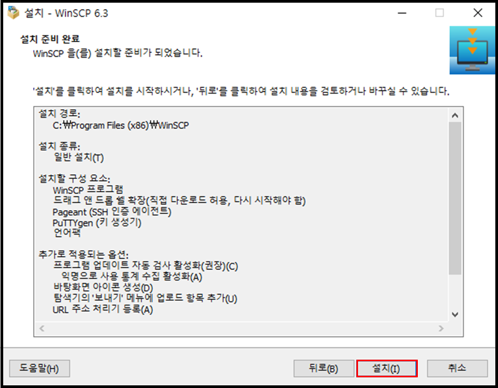The width and height of the screenshot is (498, 388).
Task: Click the horizontal scrollbar left arrow
Action: [42, 328]
